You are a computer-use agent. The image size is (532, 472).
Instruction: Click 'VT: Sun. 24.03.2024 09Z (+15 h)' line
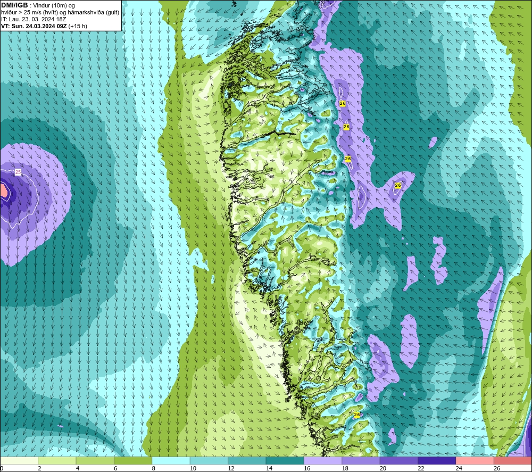coord(44,26)
